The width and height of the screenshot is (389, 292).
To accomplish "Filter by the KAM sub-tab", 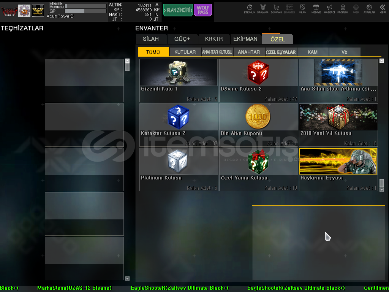I will pyautogui.click(x=313, y=52).
